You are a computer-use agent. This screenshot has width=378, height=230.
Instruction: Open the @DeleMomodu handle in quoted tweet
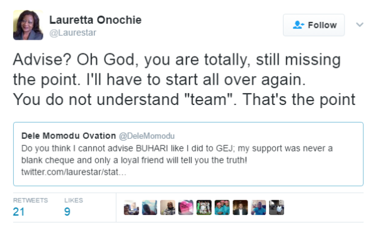[147, 136]
